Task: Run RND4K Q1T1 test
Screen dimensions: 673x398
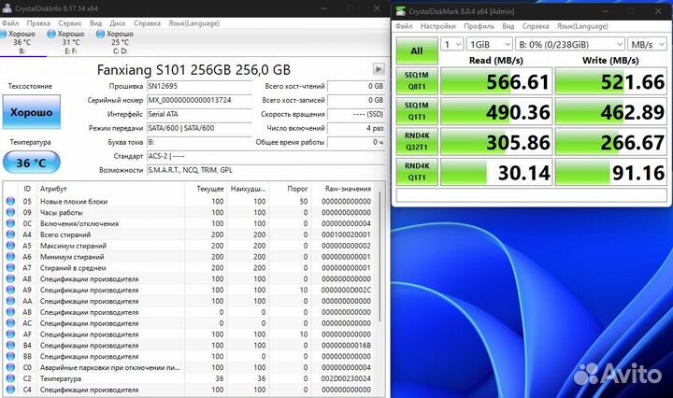Action: [x=417, y=172]
